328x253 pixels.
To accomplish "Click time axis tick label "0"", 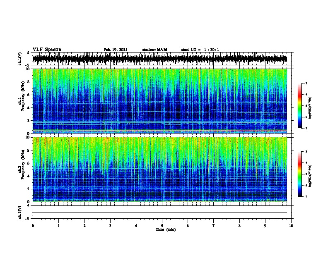I will [x=33, y=225].
